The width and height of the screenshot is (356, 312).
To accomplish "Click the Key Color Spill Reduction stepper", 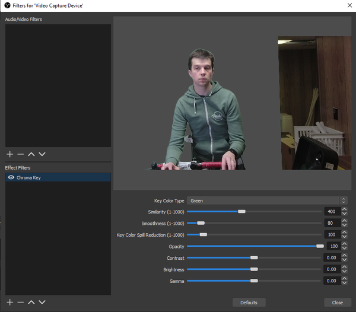I will click(344, 235).
